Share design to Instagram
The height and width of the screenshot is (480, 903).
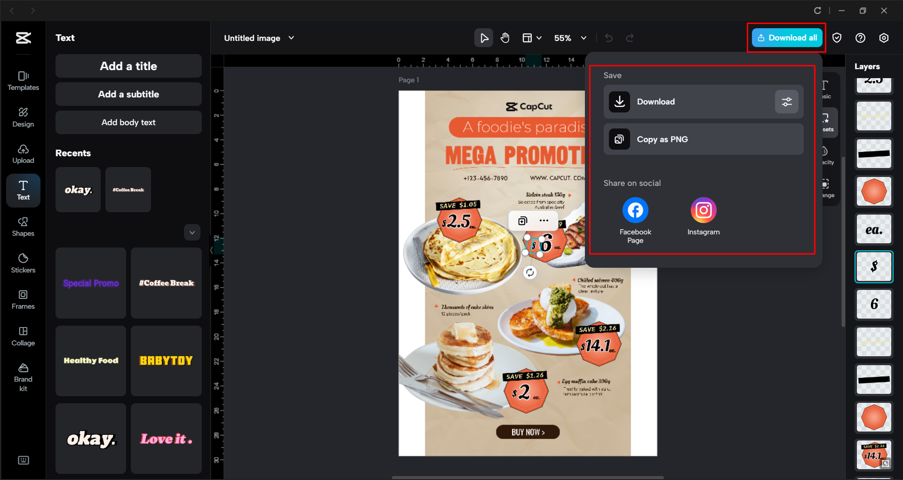click(x=703, y=210)
